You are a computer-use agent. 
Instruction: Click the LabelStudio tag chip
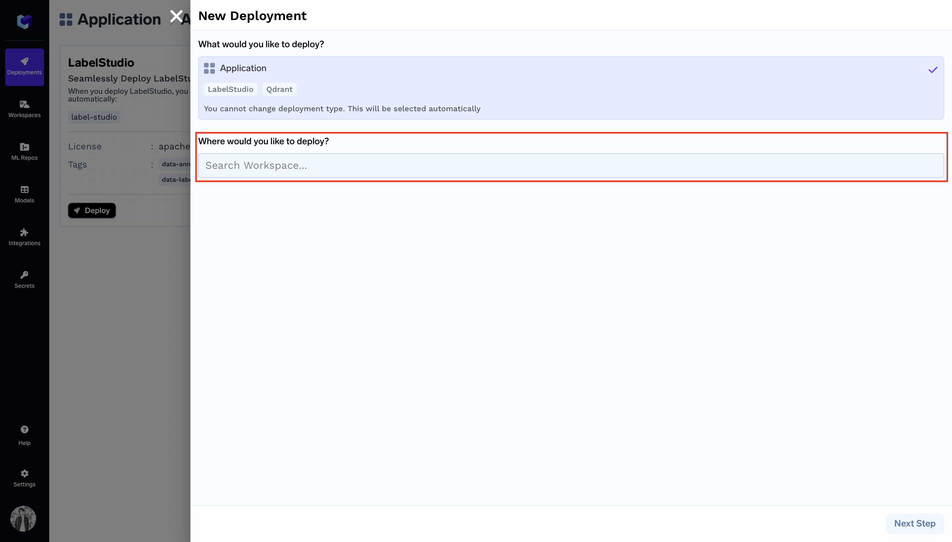(x=230, y=89)
